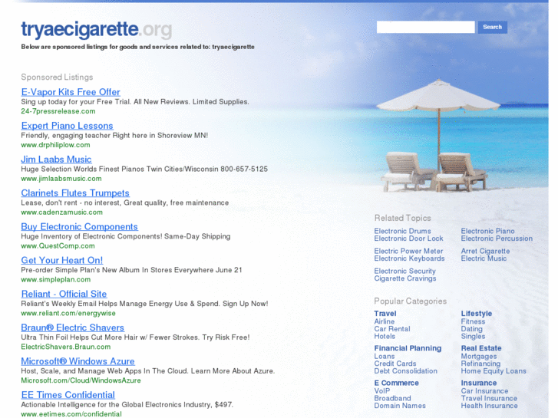
Task: Select Cigarette Cravings related topic
Action: [405, 278]
